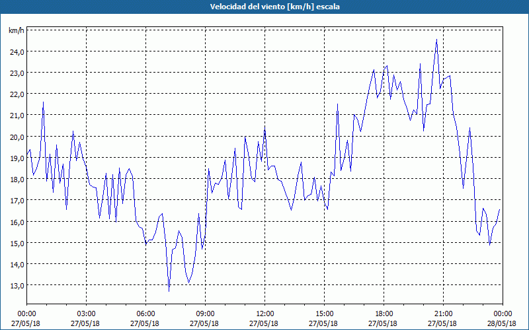Click the '09:00' time axis label
This screenshot has height=330, width=529.
point(205,314)
